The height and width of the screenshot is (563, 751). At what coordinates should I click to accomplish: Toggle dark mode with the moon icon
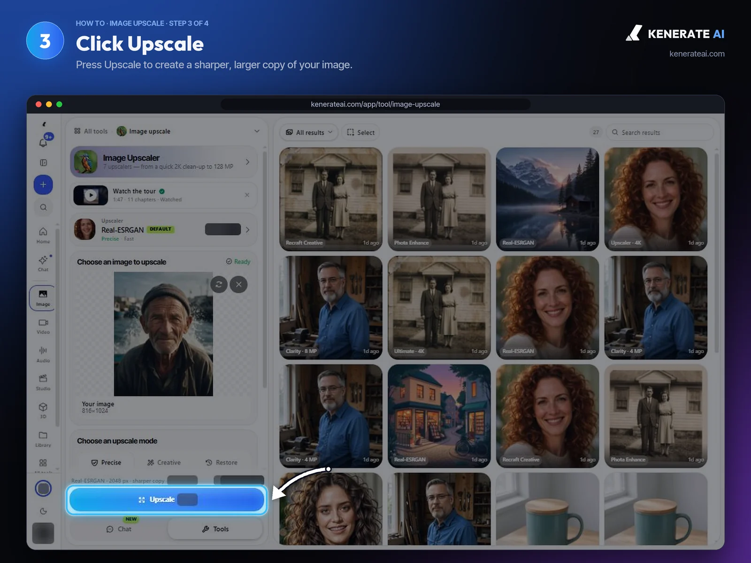pos(43,511)
